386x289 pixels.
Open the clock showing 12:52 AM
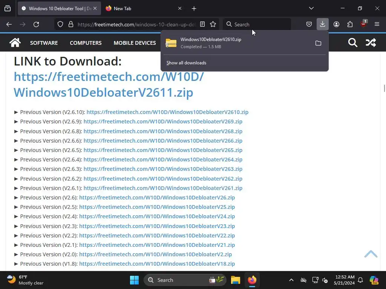click(x=344, y=280)
